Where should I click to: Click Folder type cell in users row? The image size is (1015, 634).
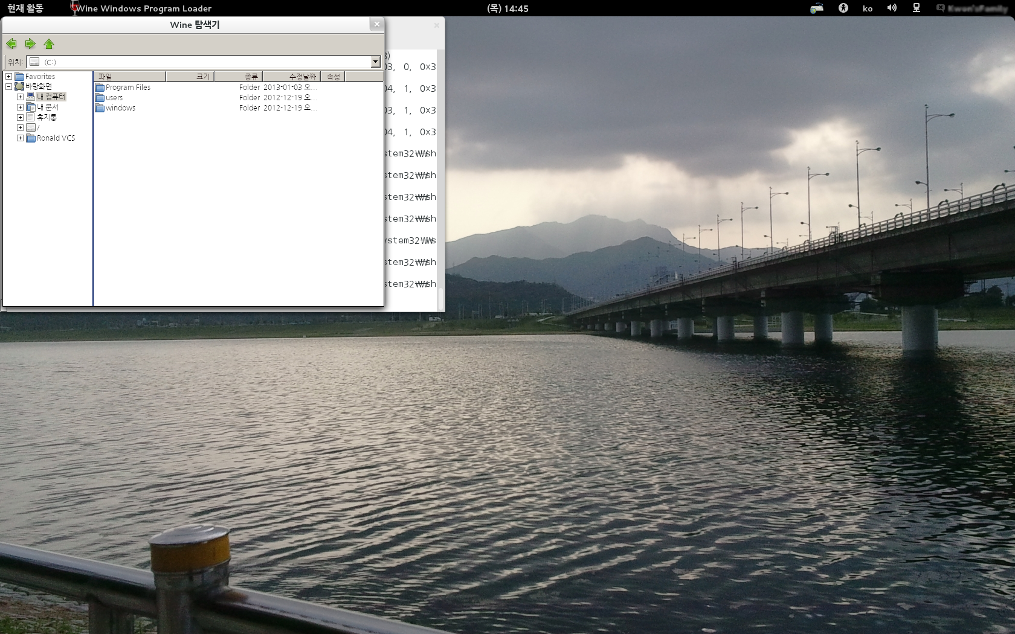[x=250, y=98]
